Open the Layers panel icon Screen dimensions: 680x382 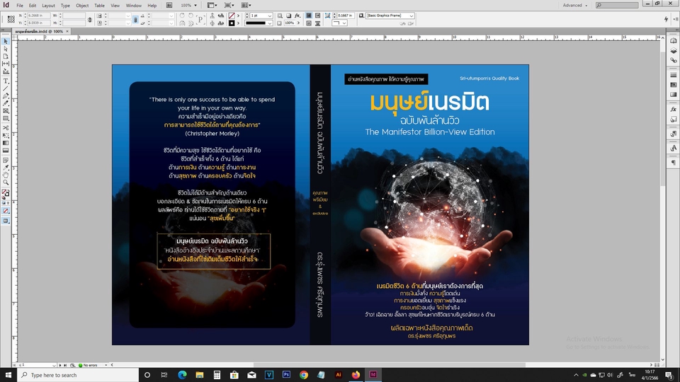point(674,51)
